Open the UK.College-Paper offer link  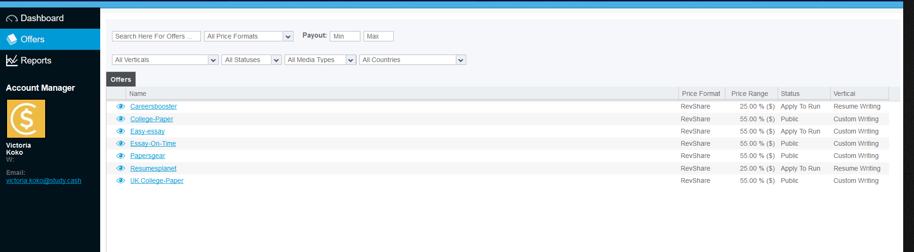pyautogui.click(x=157, y=181)
